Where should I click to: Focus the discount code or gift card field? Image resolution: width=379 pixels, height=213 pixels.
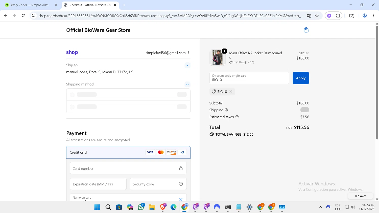tap(249, 78)
